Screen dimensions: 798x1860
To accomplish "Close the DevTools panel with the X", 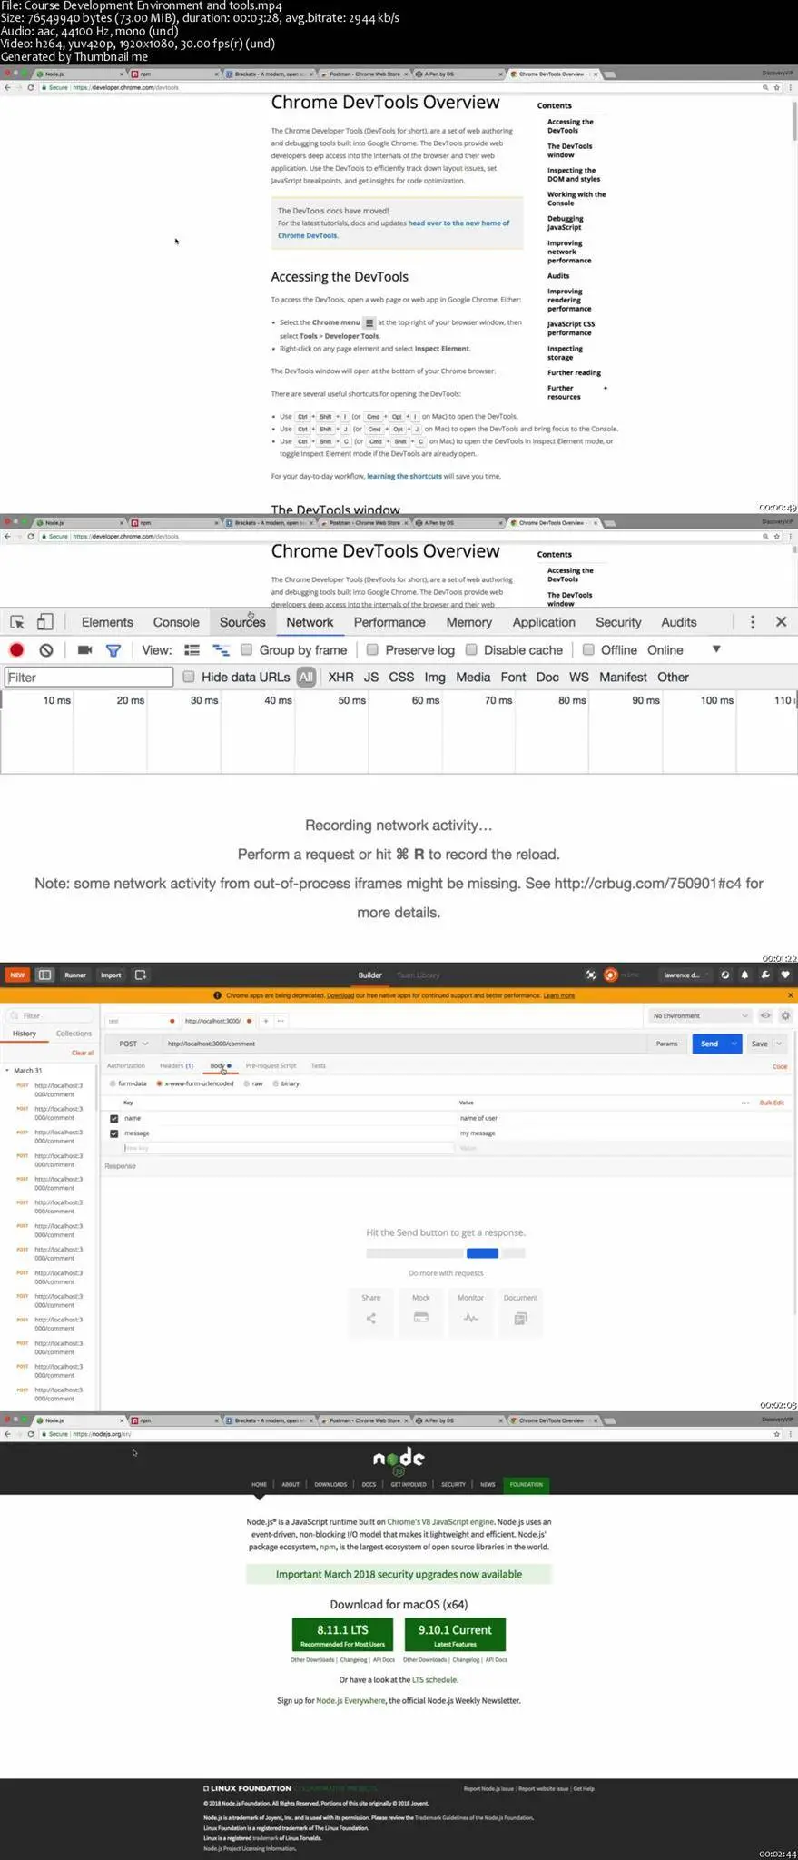I will point(781,622).
